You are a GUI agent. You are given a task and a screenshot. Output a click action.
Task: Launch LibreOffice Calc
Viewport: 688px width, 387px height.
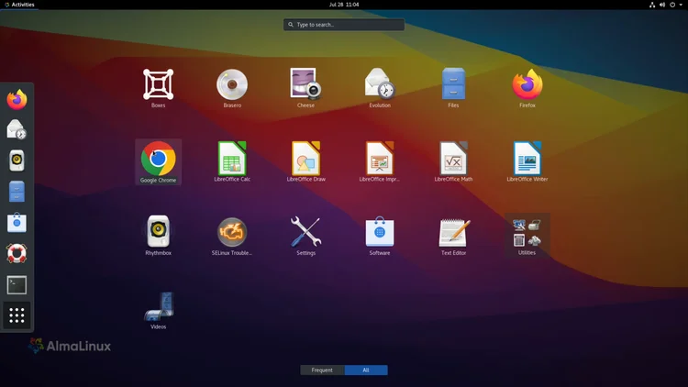pyautogui.click(x=232, y=161)
